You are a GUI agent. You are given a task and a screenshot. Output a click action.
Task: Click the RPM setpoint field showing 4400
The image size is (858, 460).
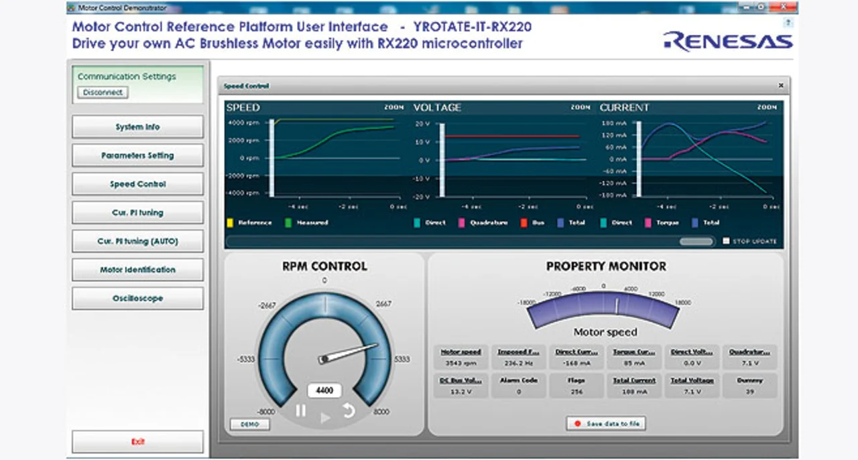tap(324, 390)
